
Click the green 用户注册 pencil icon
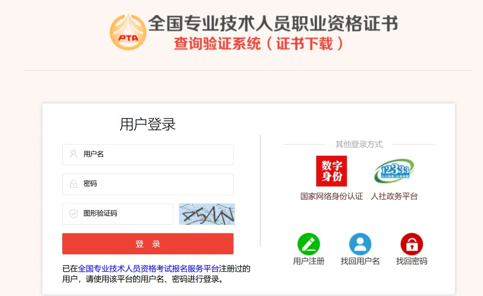click(x=309, y=244)
